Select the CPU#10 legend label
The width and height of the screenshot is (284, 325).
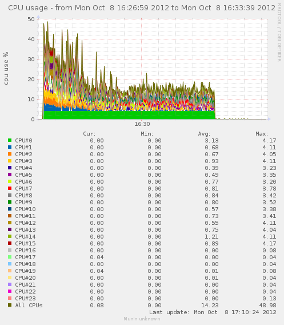coord(25,209)
